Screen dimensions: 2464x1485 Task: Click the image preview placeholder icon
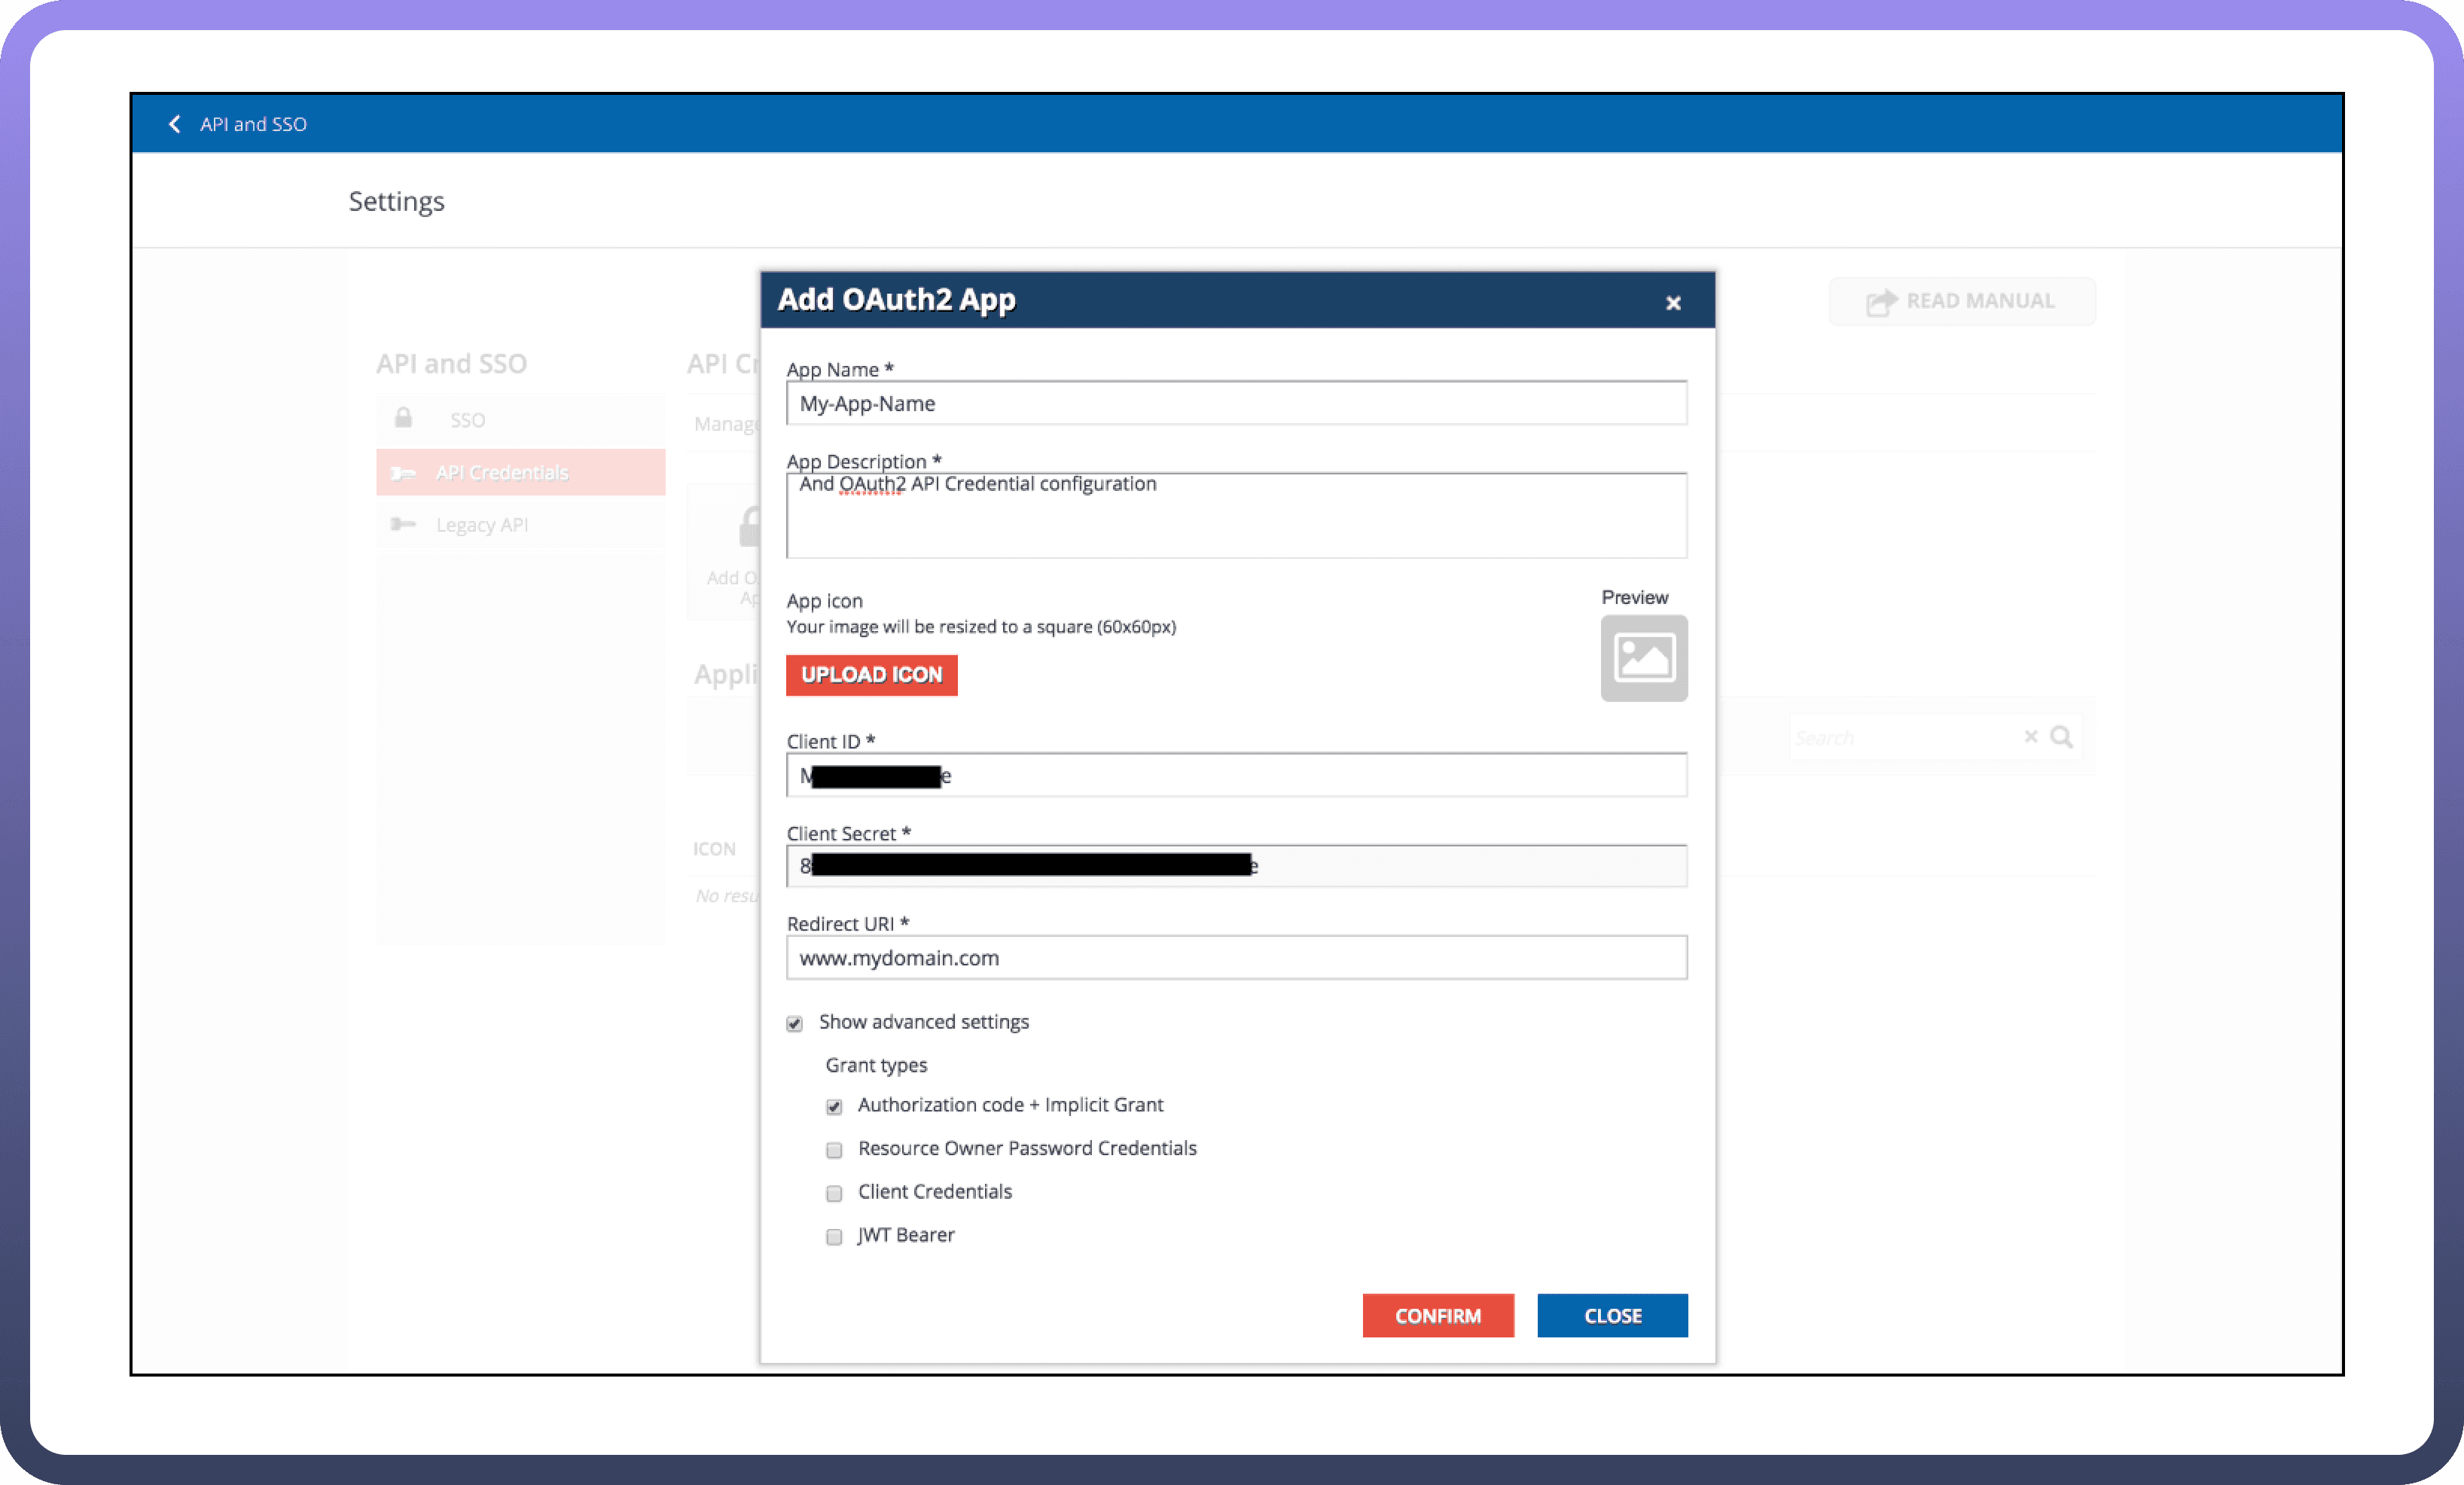tap(1643, 658)
